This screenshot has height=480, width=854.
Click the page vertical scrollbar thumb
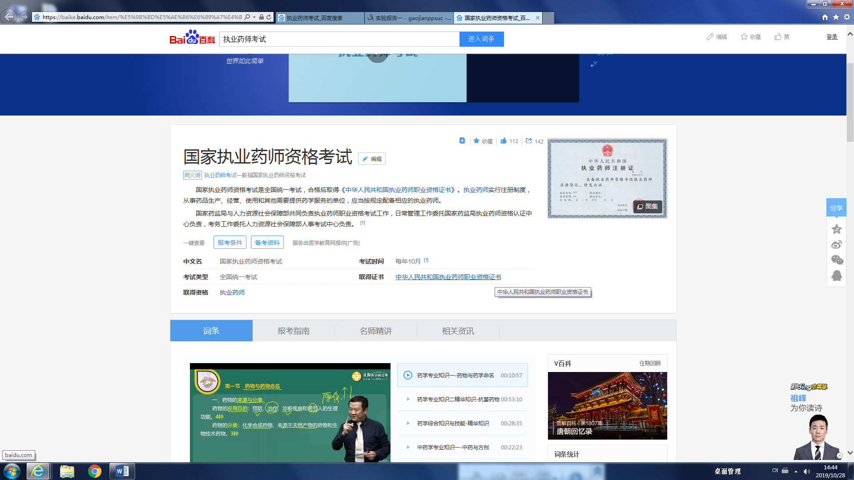(850, 102)
